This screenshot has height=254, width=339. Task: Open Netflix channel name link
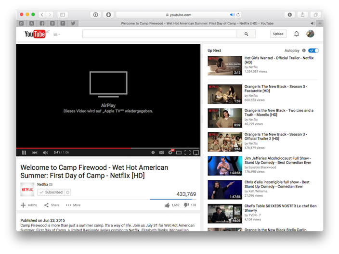pyautogui.click(x=42, y=184)
